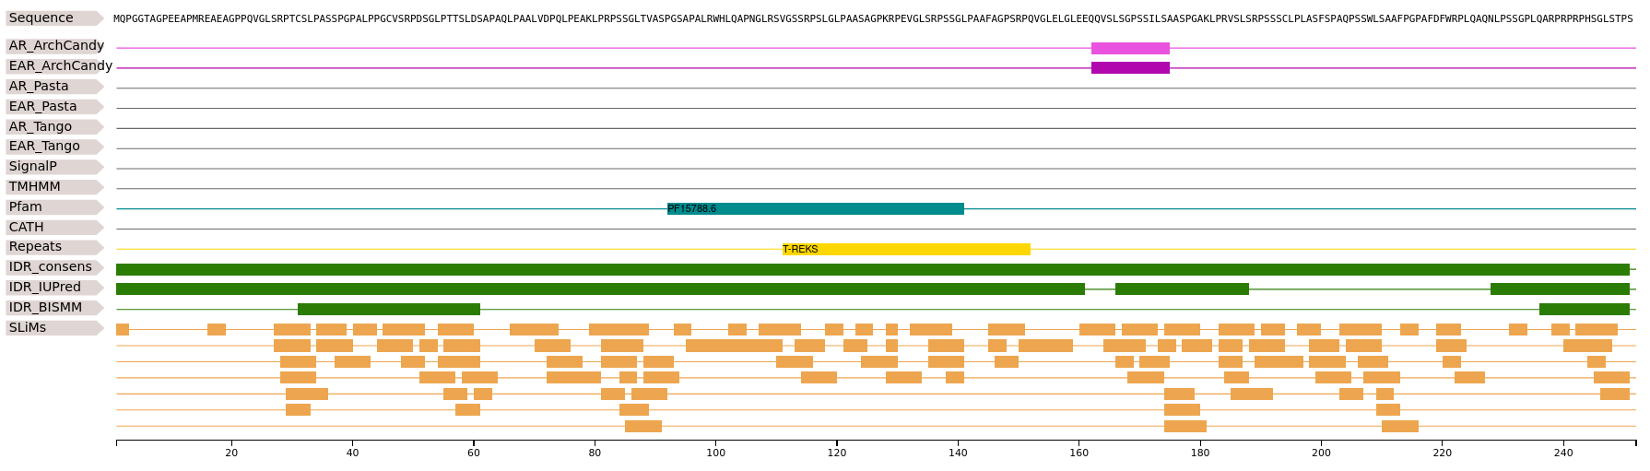Click the bottom-row SLiM box near position 212
The height and width of the screenshot is (471, 1650).
pyautogui.click(x=1400, y=426)
